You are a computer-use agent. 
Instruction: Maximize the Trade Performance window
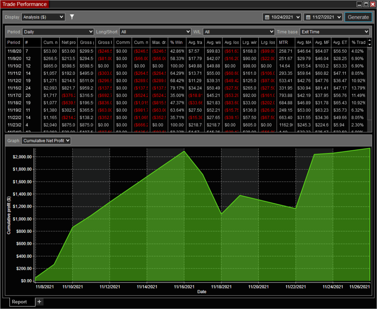click(366, 4)
